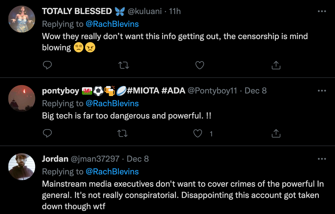The image size is (335, 214).
Task: Open the @RachBlevins profile link in Jordan's reply
Action: [x=112, y=172]
